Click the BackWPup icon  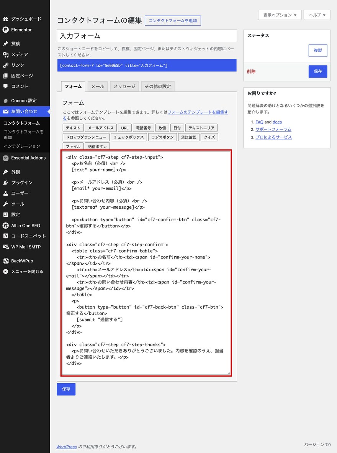5,261
